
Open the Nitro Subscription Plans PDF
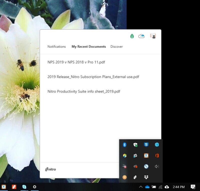click(93, 77)
